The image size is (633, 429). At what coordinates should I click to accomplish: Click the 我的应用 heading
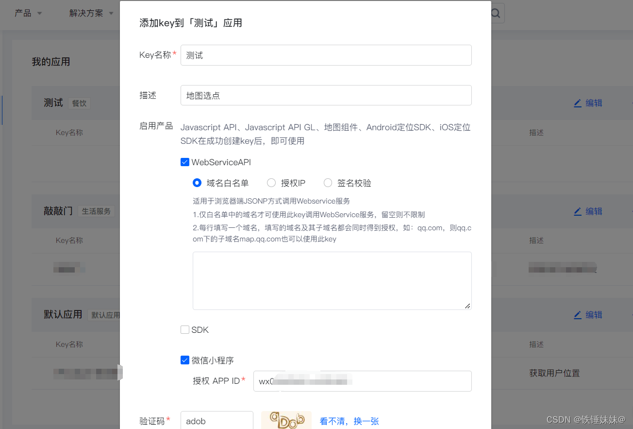51,62
